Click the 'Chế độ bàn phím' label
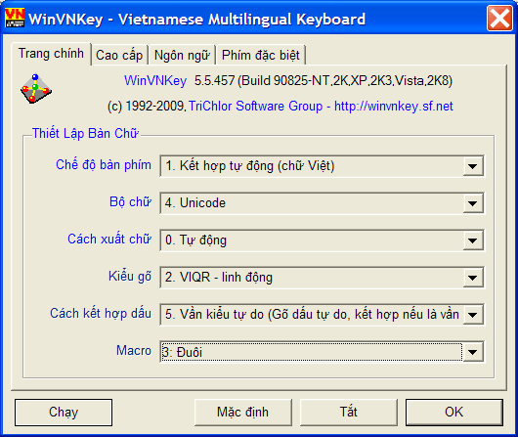The image size is (518, 437). point(104,165)
